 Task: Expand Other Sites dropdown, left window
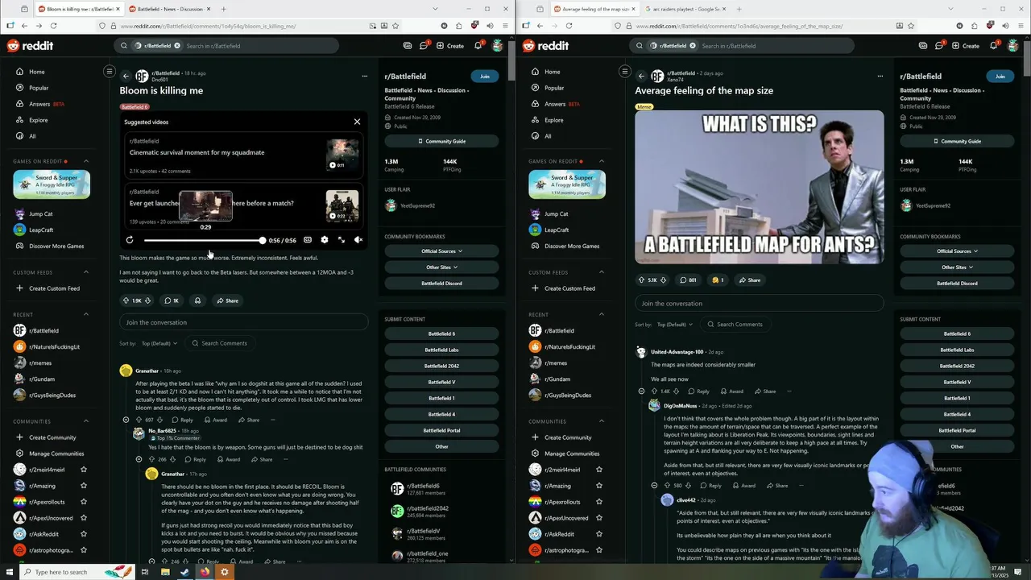(441, 267)
